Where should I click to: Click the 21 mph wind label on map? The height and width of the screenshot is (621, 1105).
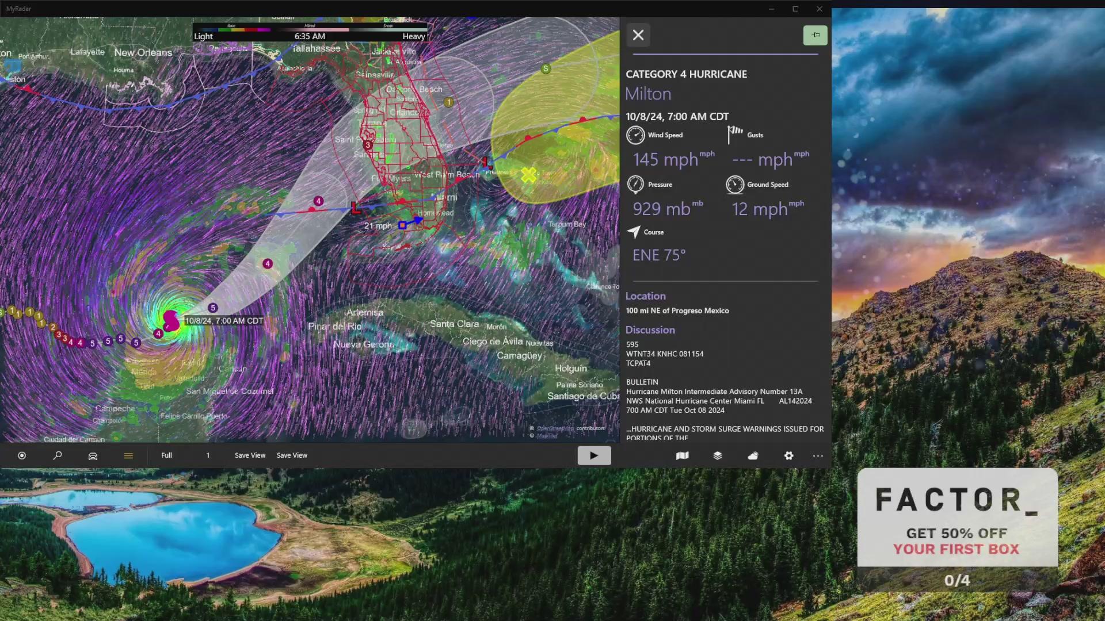pyautogui.click(x=378, y=226)
